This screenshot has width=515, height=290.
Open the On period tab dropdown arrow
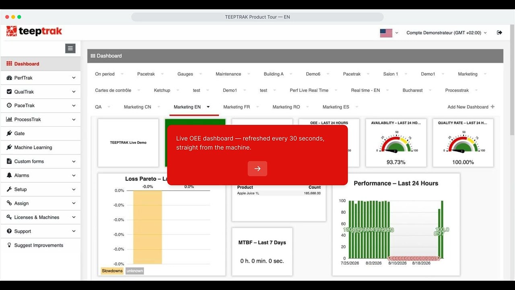[122, 74]
